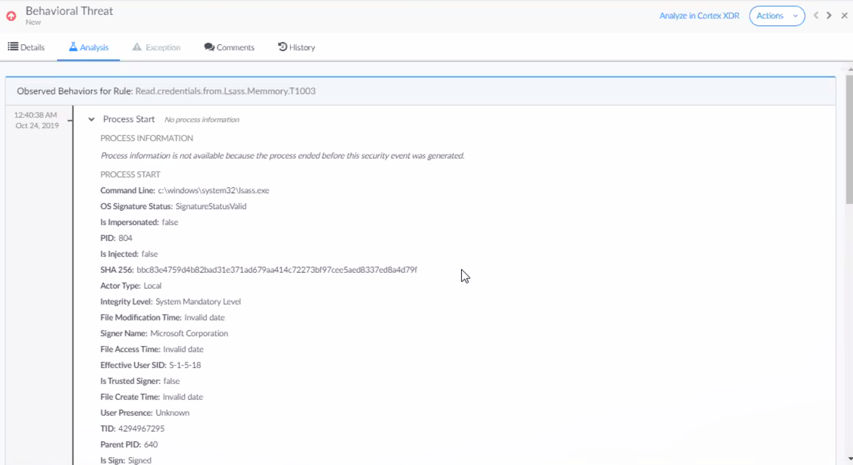The height and width of the screenshot is (465, 853).
Task: Click the New status label
Action: click(33, 22)
